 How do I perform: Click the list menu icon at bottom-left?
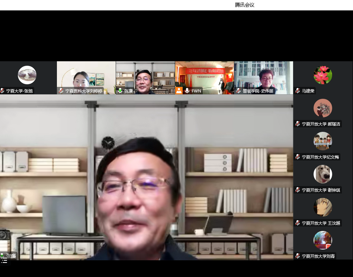pyautogui.click(x=4, y=261)
